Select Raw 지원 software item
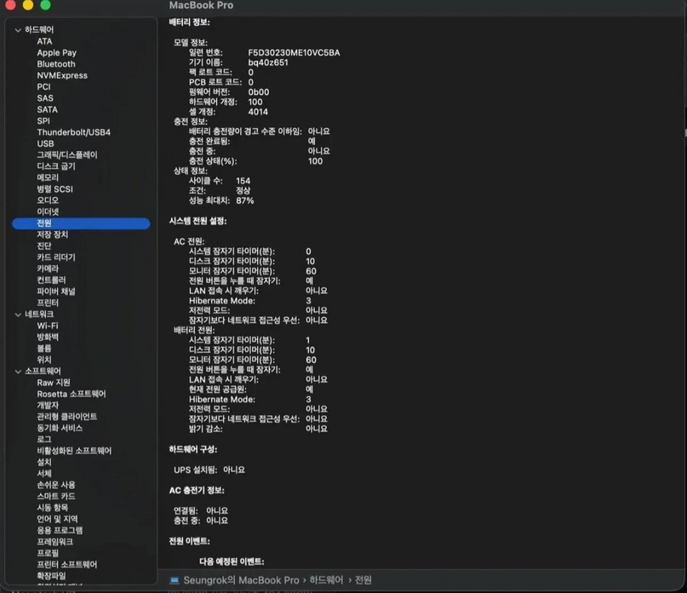The image size is (687, 593). click(x=54, y=383)
